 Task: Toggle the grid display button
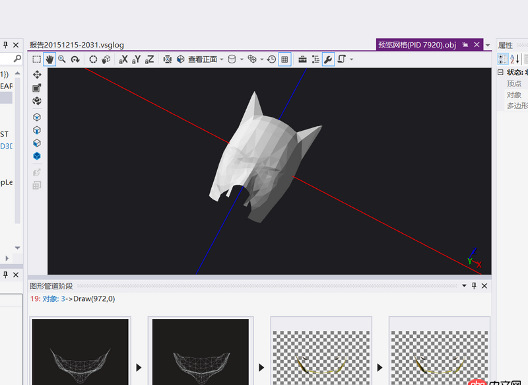coord(284,59)
